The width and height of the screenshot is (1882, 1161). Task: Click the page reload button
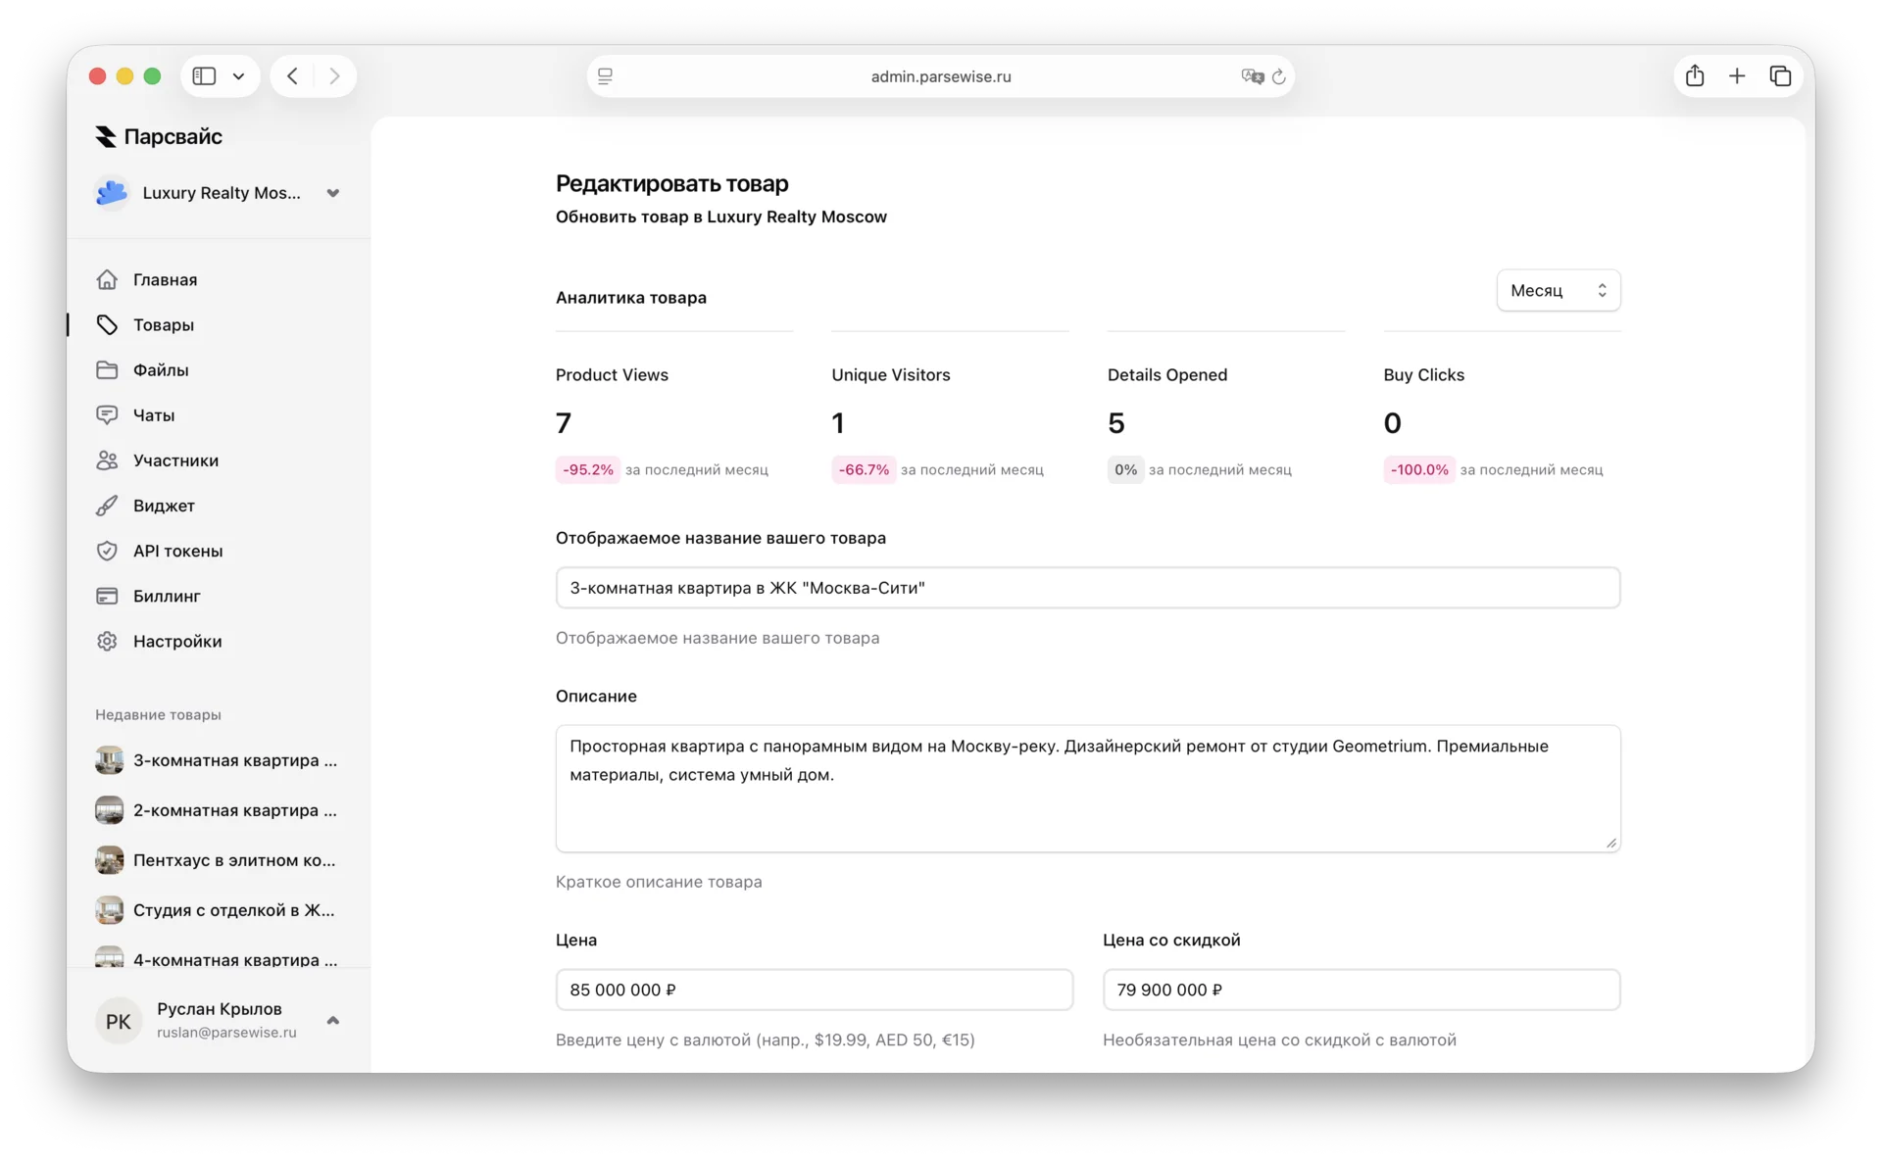(x=1280, y=76)
